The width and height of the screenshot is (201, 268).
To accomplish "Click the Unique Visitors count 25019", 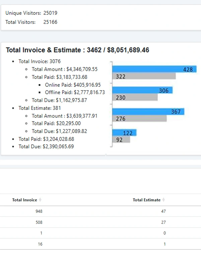I will (x=50, y=13).
